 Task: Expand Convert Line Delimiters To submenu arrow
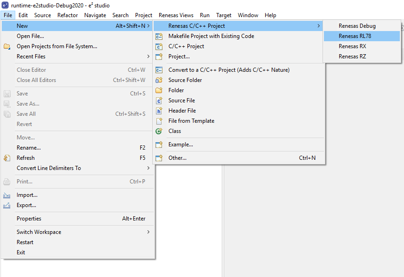coord(149,168)
